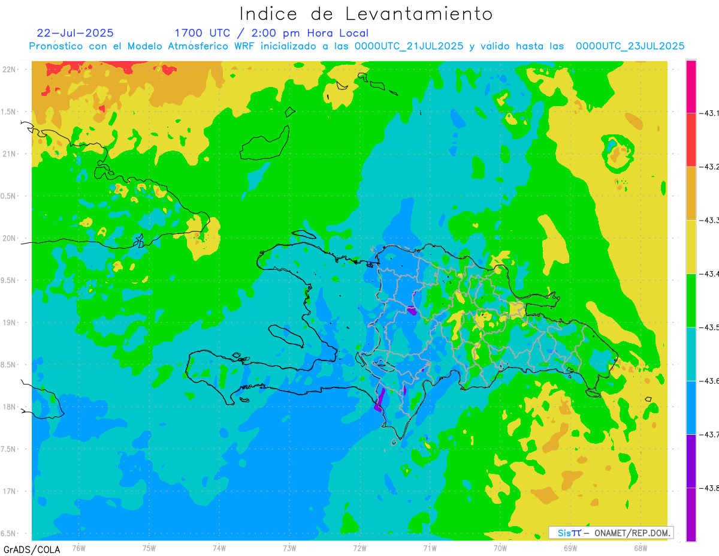Click the Pronóstico con el Modelo Atmosférico WRF line
719x556 pixels.
357,46
